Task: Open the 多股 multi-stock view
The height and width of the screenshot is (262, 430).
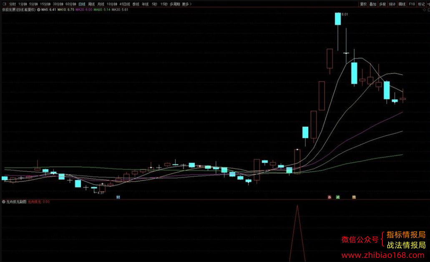Action: pyautogui.click(x=382, y=4)
